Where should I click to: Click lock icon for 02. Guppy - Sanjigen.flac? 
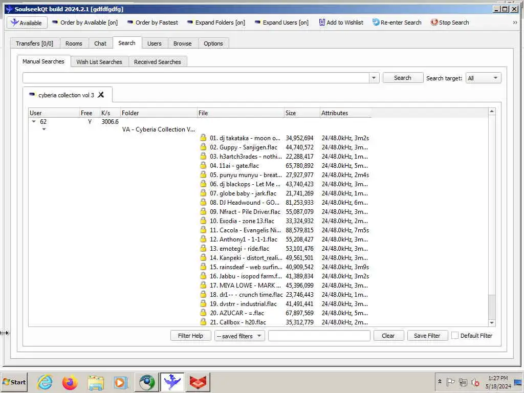click(203, 147)
